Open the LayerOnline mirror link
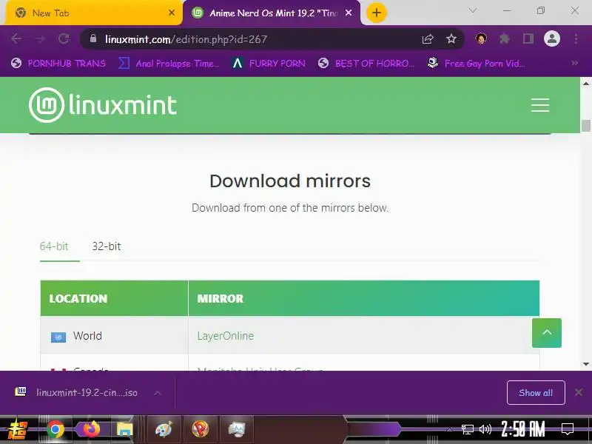Image resolution: width=592 pixels, height=444 pixels. [226, 336]
